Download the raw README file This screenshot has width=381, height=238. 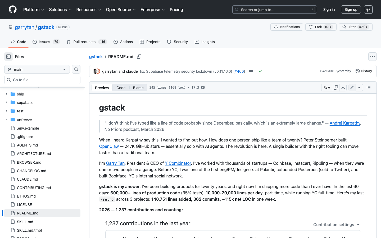point(343,88)
